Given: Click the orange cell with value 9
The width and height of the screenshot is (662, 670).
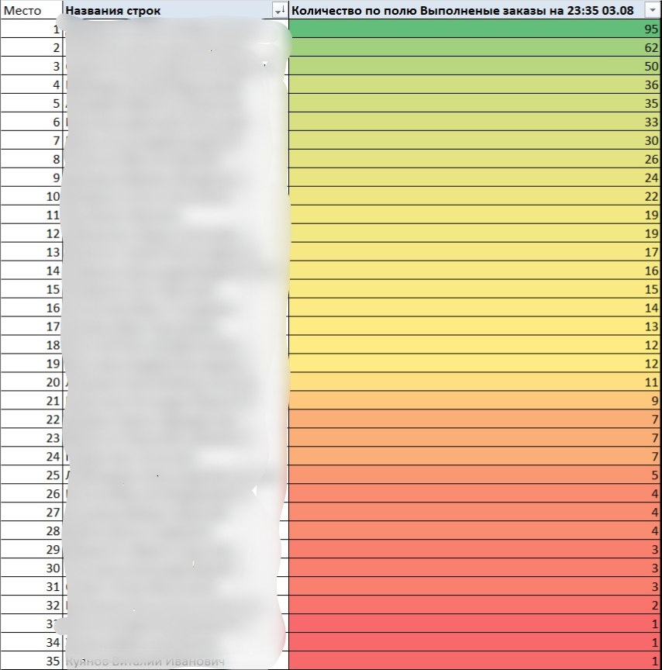Looking at the screenshot, I should pos(475,400).
